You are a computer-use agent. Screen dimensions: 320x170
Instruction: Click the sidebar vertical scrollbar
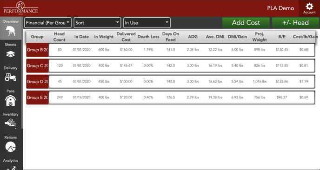point(22,73)
